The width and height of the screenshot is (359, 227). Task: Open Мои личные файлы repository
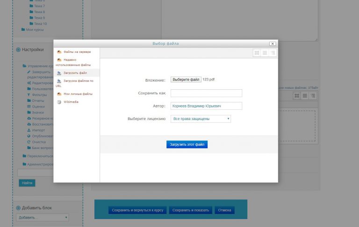click(78, 94)
